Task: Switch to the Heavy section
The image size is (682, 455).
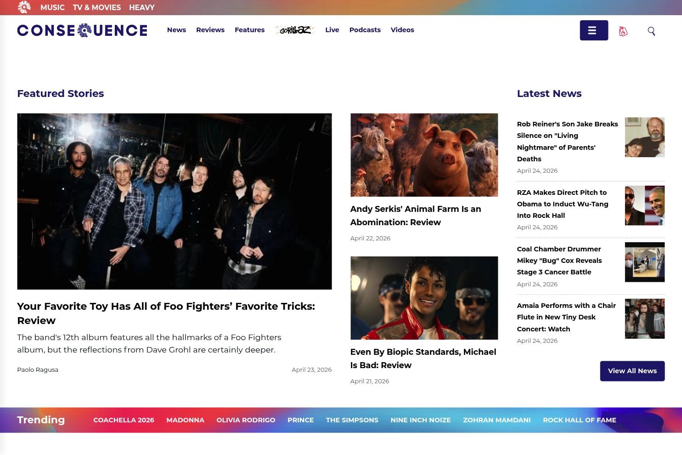Action: [x=142, y=7]
